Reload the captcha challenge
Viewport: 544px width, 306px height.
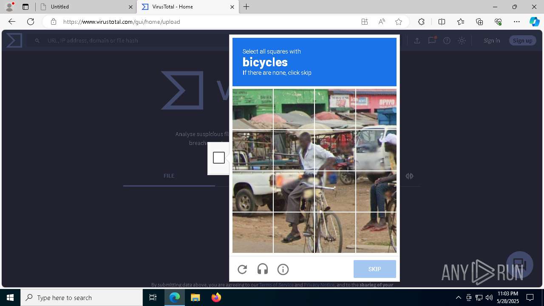242,269
